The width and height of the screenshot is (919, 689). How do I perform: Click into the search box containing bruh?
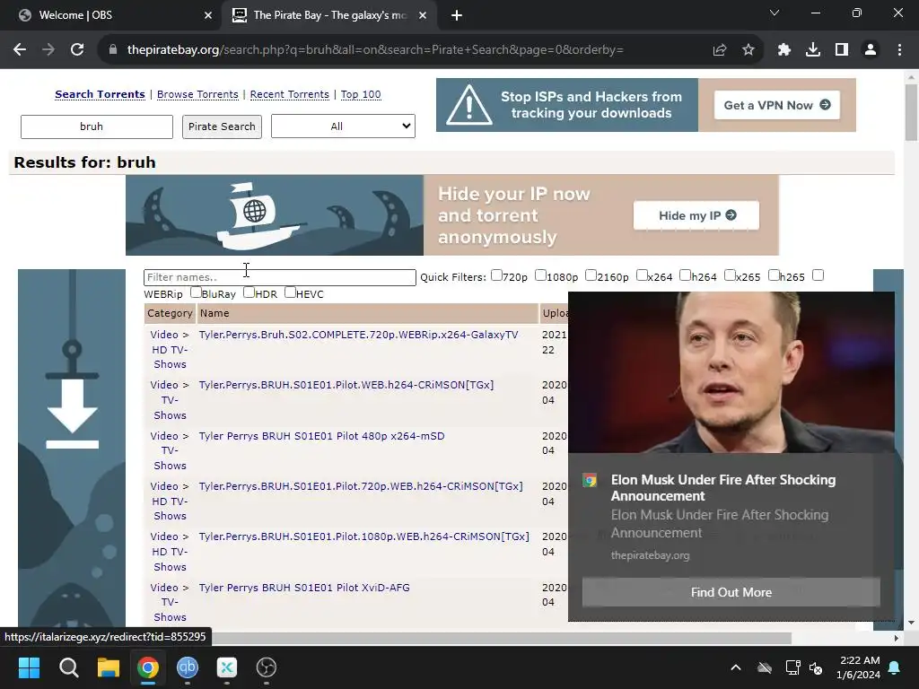click(x=97, y=126)
